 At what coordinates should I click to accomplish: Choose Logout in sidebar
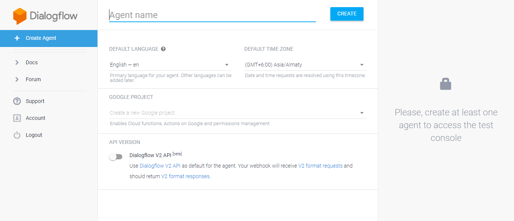point(34,135)
